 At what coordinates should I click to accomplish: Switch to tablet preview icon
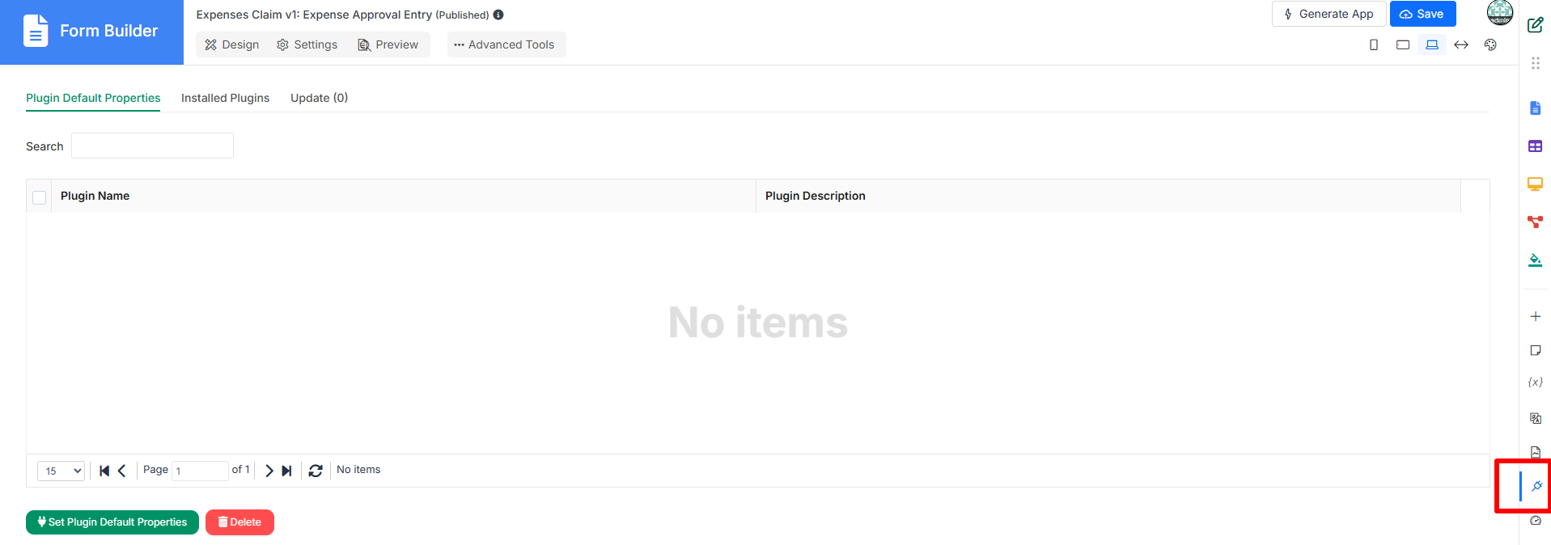pos(1402,44)
